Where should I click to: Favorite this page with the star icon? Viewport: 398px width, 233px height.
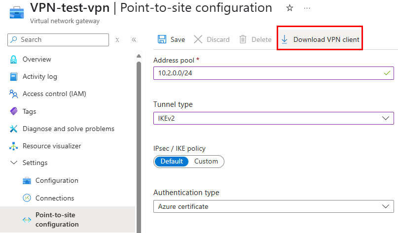click(289, 8)
